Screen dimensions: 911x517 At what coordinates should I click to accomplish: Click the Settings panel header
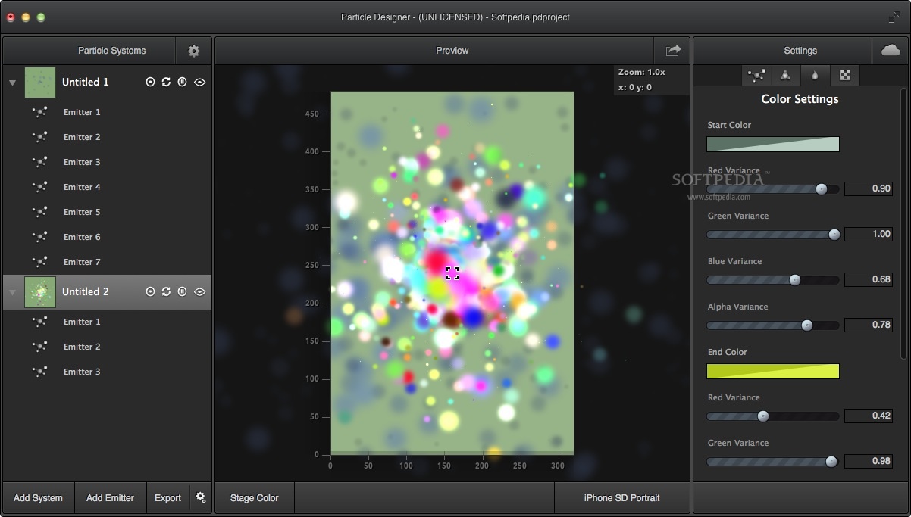(800, 51)
